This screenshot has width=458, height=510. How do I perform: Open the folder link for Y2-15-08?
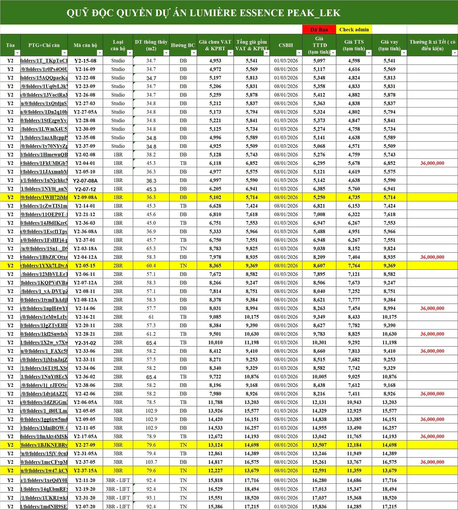[x=44, y=61]
